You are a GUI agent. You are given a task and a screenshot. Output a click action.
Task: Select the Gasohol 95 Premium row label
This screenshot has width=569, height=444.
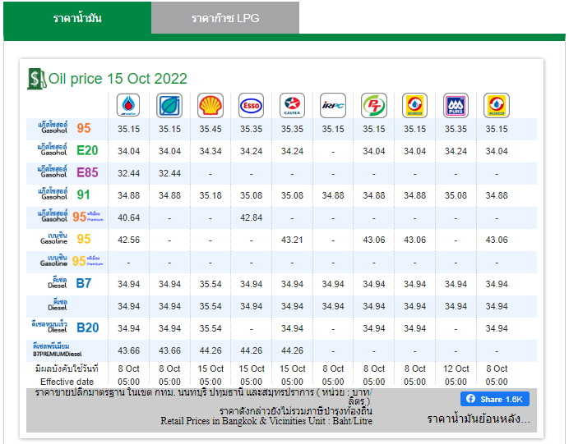pos(71,217)
